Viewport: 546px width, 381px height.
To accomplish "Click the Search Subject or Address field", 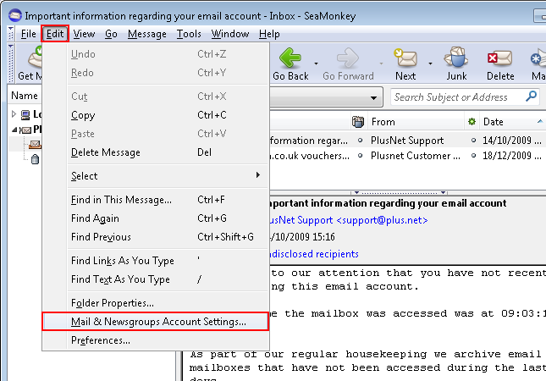I will [x=461, y=97].
